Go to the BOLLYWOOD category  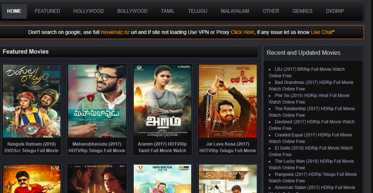point(132,11)
